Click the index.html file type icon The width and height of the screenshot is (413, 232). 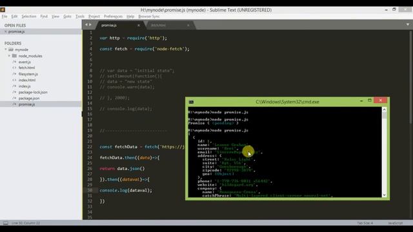(x=14, y=80)
